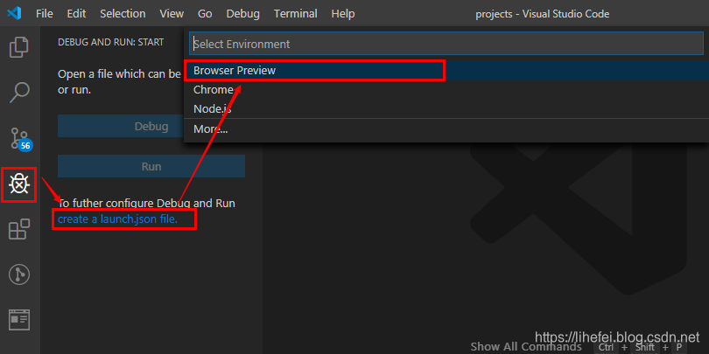This screenshot has width=709, height=354.
Task: Click the DEBUG AND RUN: START panel title
Action: (x=111, y=42)
